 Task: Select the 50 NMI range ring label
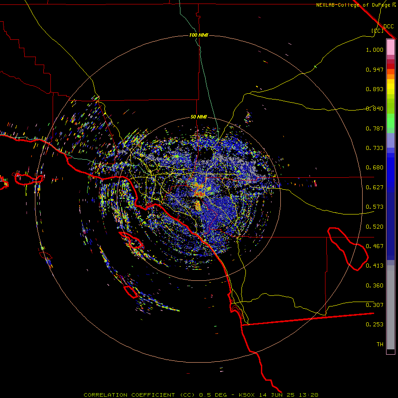[x=199, y=117]
